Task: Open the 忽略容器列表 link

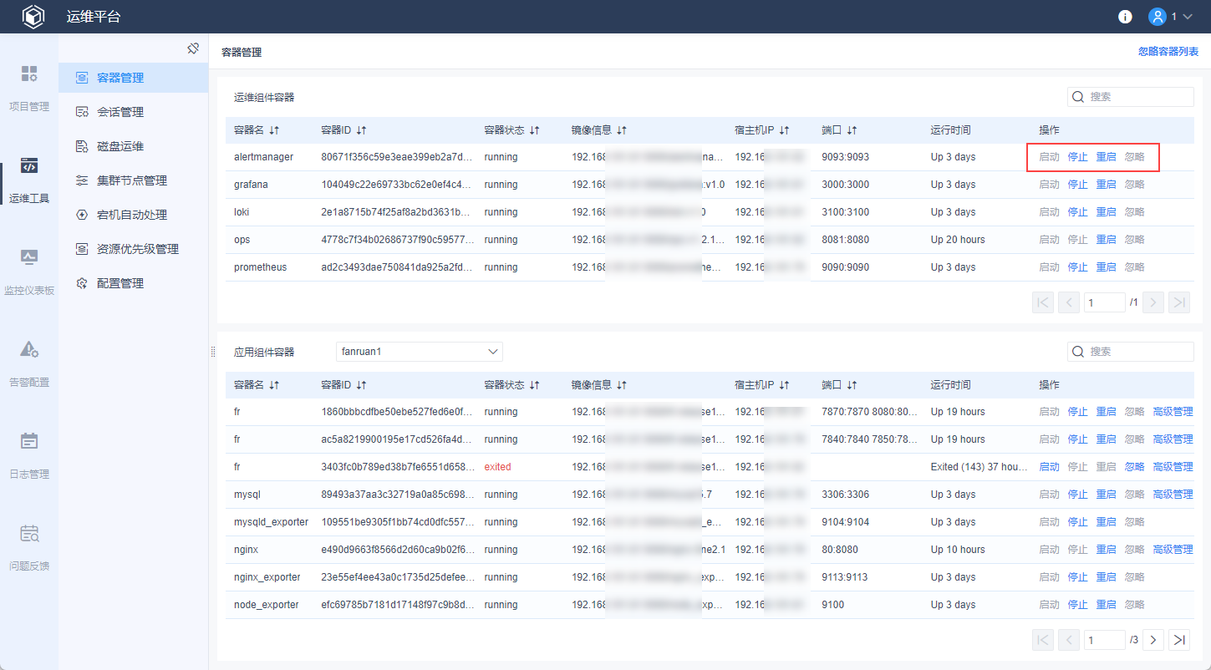Action: pos(1168,52)
